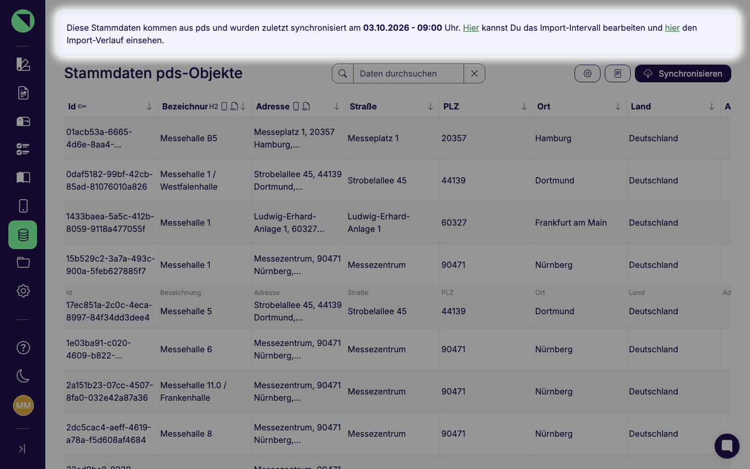Screen dimensions: 750x469
Task: Sort by Ort column arrow
Action: click(x=618, y=106)
